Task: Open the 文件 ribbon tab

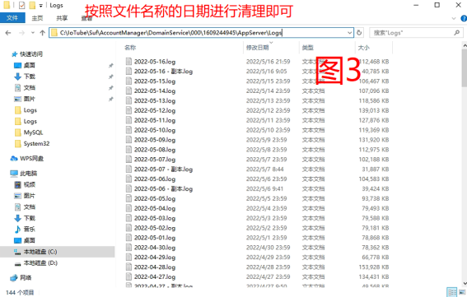Action: coord(12,18)
